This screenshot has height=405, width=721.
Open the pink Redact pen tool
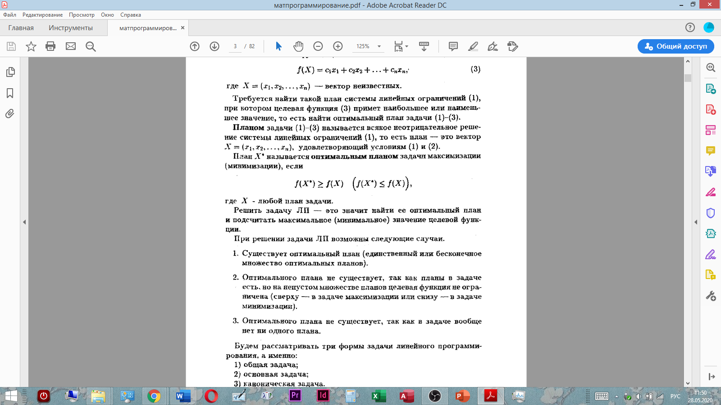pos(711,192)
